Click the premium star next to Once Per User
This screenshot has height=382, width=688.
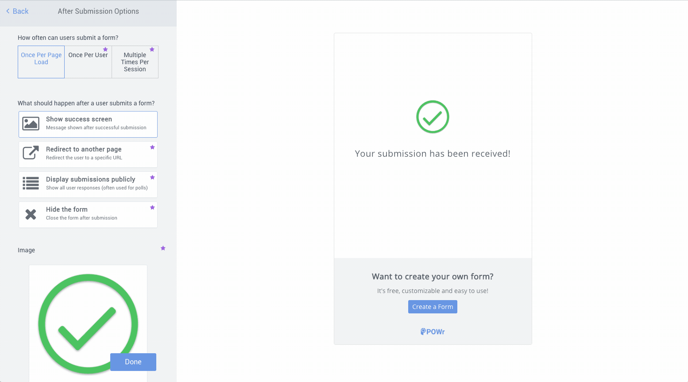[105, 50]
